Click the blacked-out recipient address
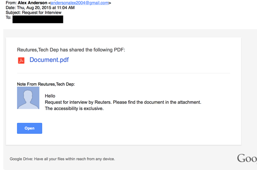Viewport: 257px width, 170px height. click(38, 19)
